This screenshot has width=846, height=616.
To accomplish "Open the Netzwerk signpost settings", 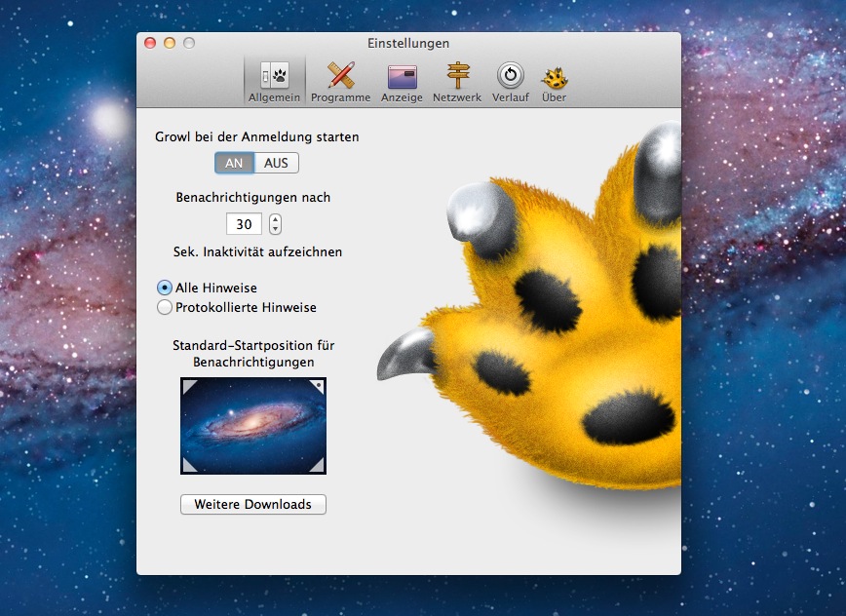I will (x=457, y=82).
